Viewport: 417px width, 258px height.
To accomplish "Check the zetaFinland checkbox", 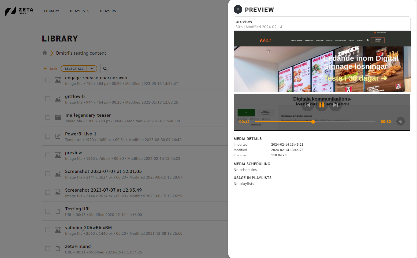I will click(48, 249).
